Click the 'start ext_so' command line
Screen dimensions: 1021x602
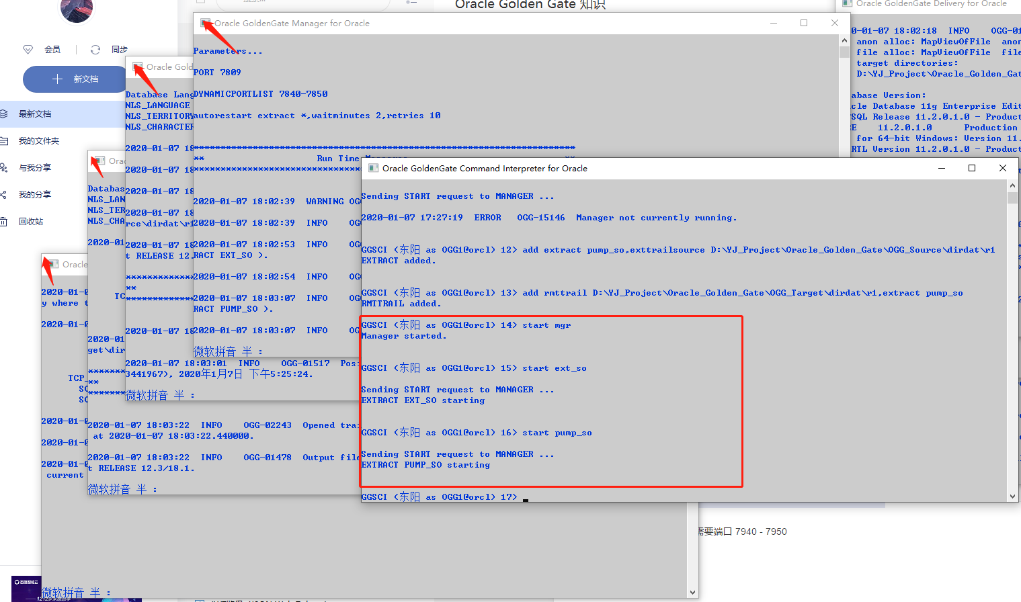(x=474, y=368)
